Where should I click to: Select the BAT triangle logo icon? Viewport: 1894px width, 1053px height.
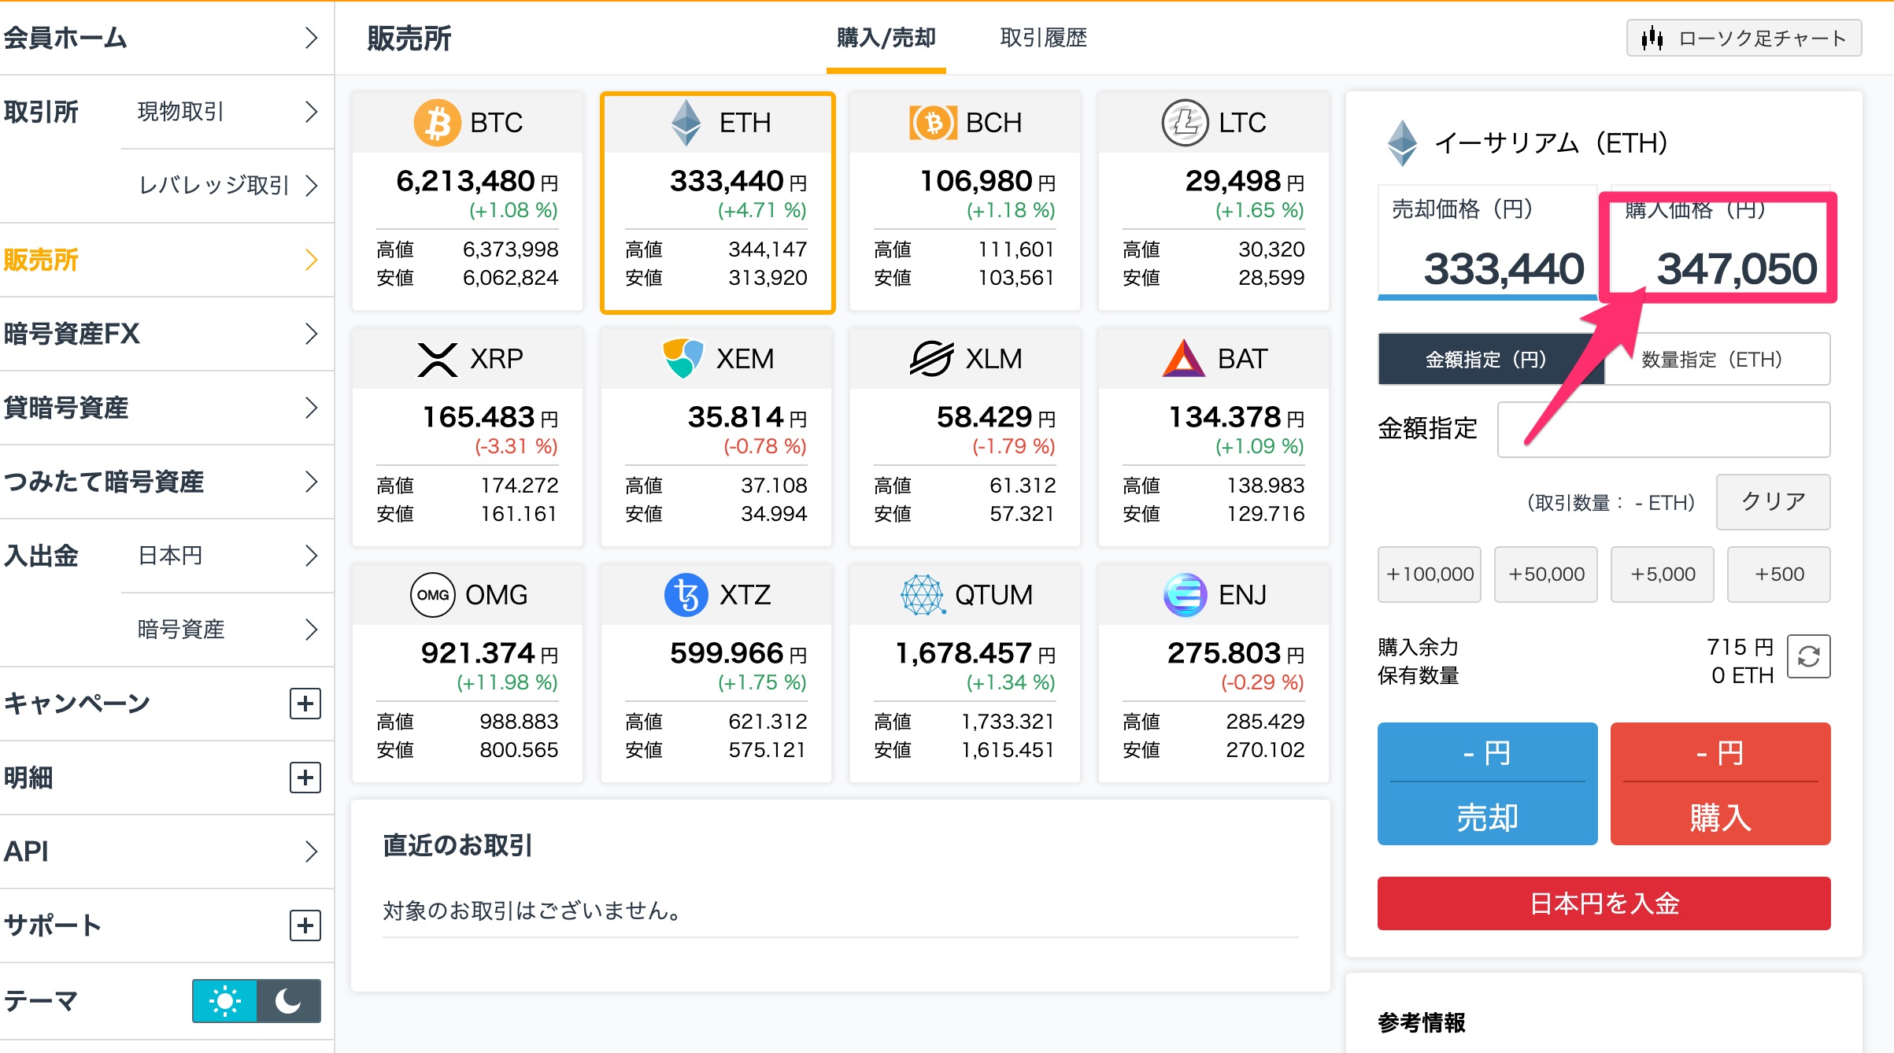click(1183, 360)
